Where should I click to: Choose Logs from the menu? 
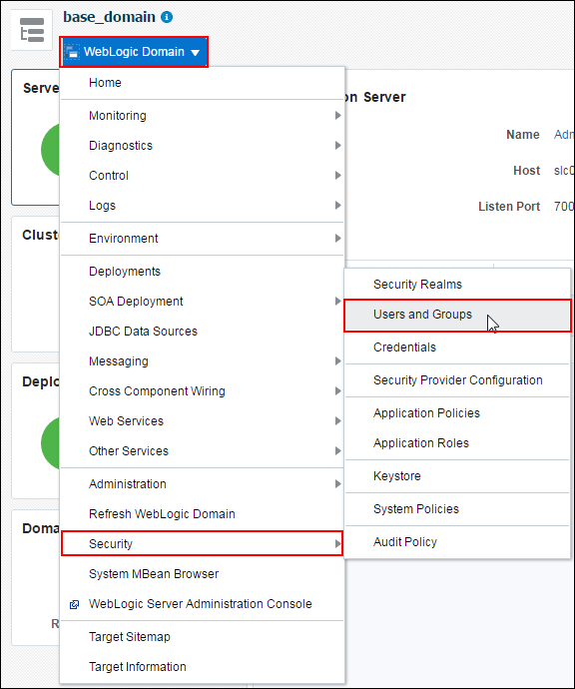point(202,206)
